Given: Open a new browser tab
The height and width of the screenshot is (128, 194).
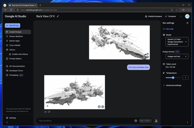Looking at the screenshot, I should [40, 5].
